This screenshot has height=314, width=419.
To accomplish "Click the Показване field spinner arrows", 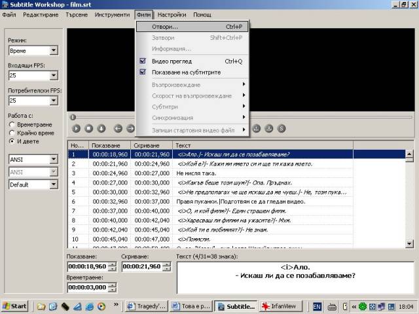I will click(x=112, y=266).
